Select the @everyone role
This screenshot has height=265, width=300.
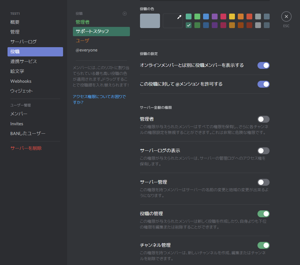point(102,50)
